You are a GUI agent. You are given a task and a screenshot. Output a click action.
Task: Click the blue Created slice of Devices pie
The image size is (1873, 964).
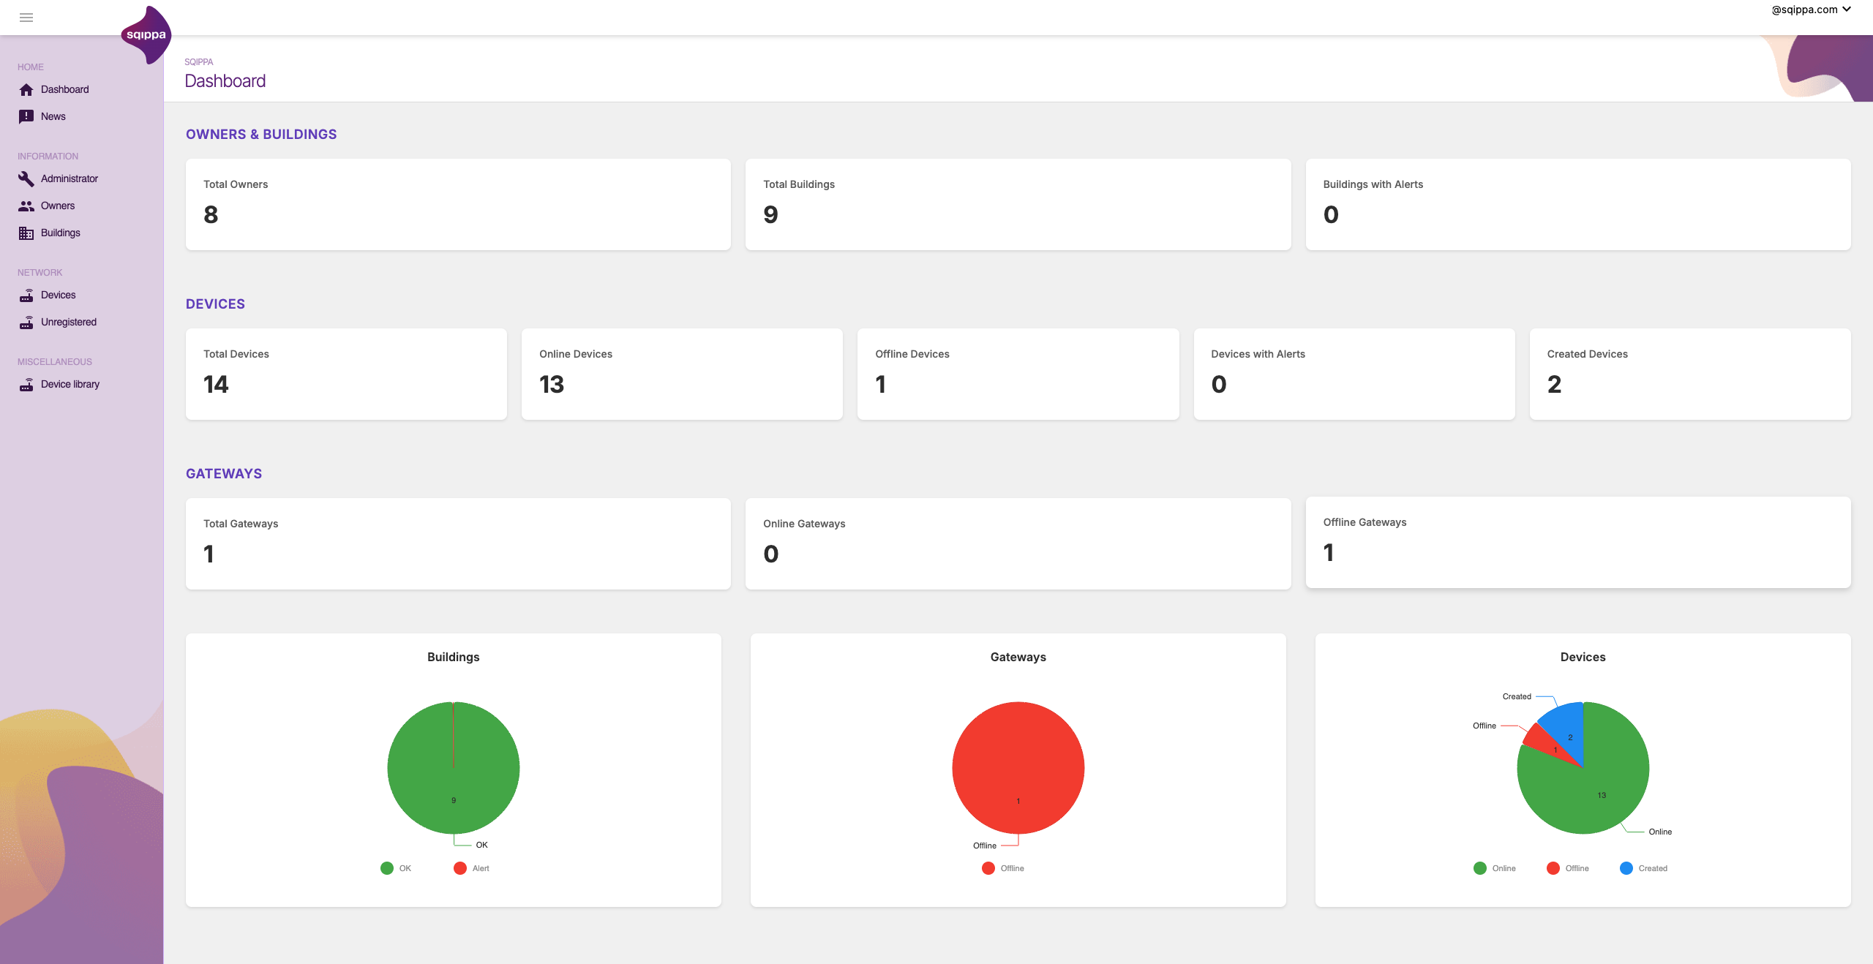(x=1566, y=726)
